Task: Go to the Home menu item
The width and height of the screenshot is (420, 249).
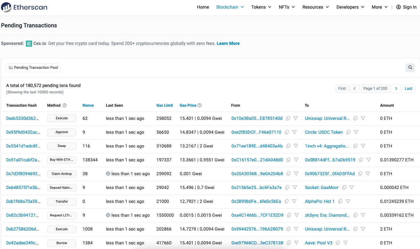Action: coord(203,7)
